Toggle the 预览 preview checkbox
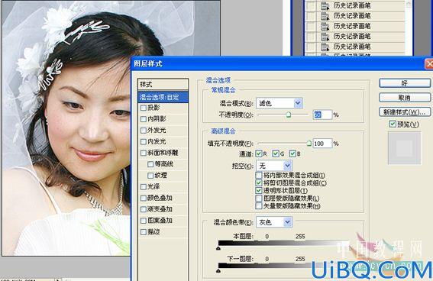This screenshot has width=433, height=281. click(x=393, y=124)
